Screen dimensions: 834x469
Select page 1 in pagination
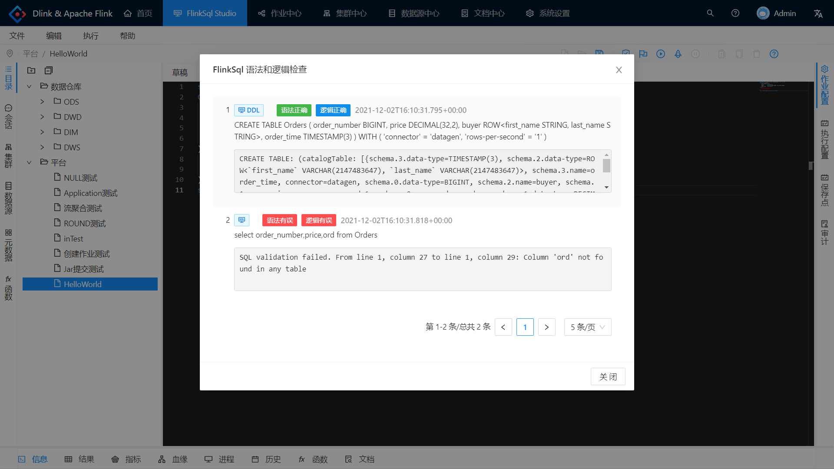[x=525, y=327]
